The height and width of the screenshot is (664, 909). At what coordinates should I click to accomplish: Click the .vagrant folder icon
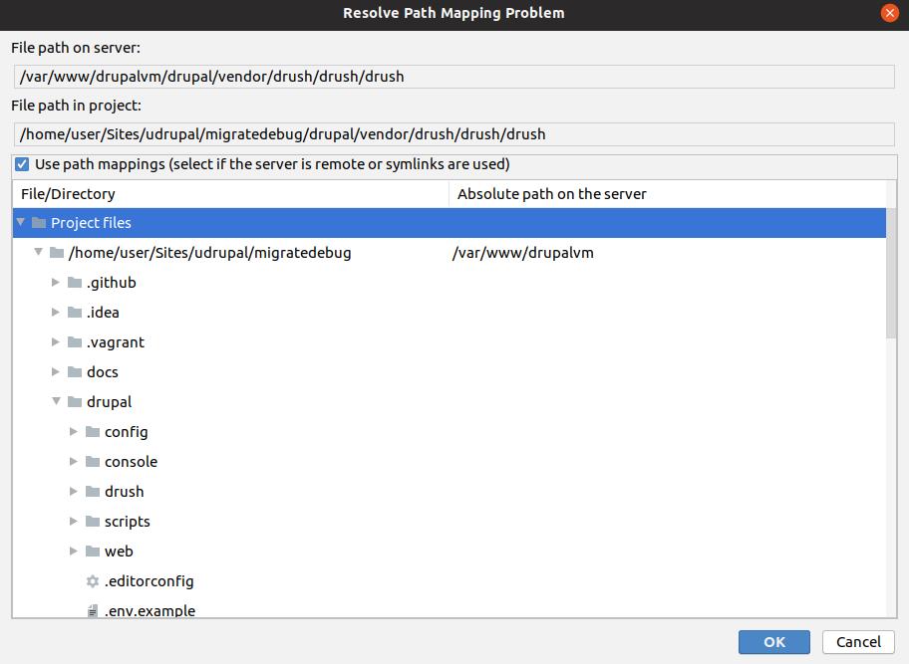tap(75, 342)
